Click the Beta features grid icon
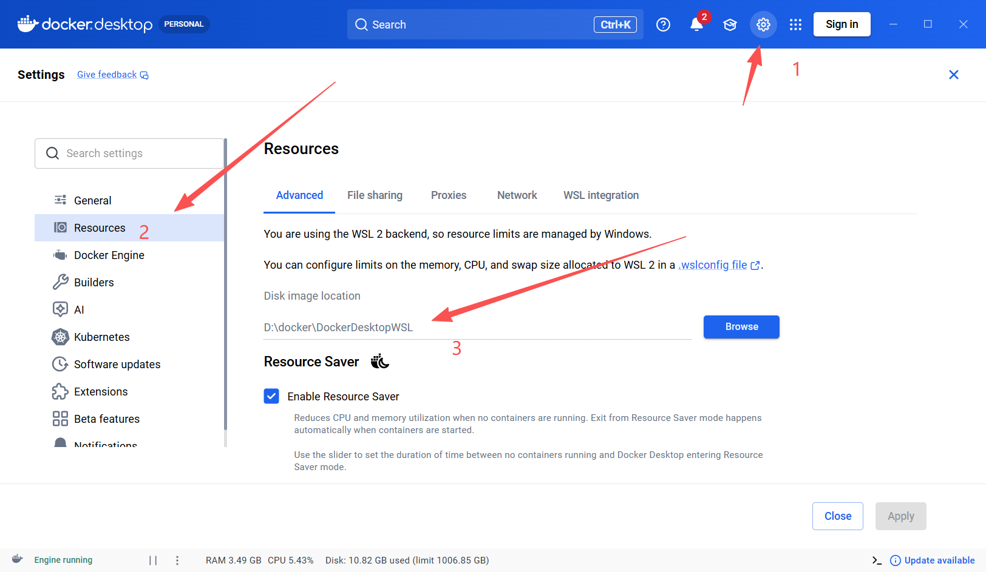The image size is (986, 572). 60,419
